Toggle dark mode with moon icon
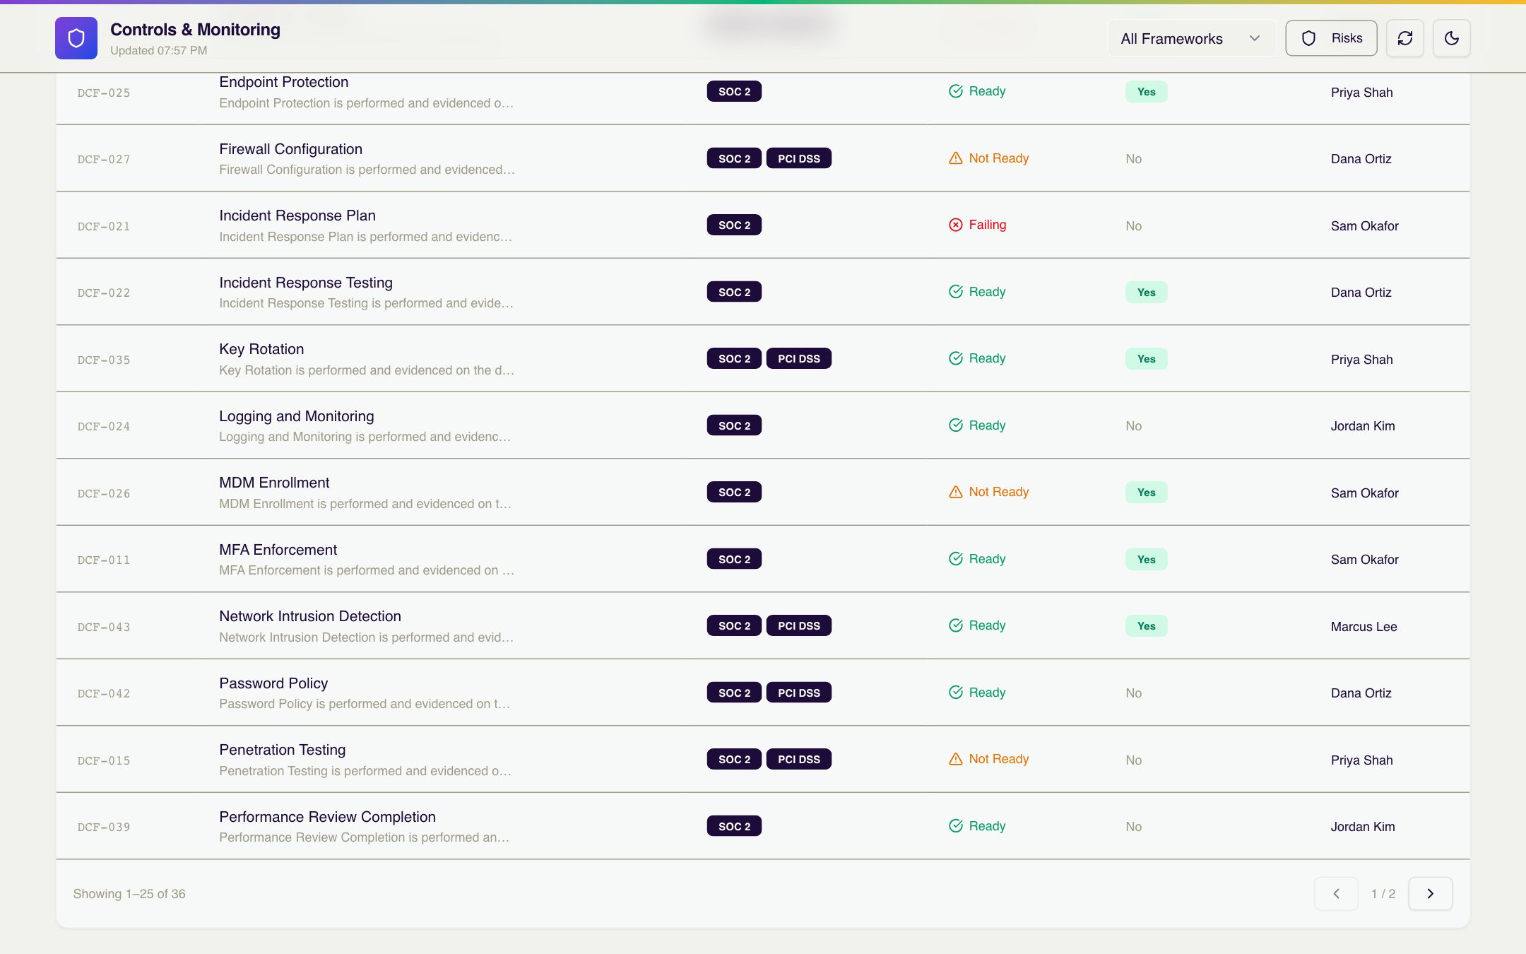1526x954 pixels. 1451,38
